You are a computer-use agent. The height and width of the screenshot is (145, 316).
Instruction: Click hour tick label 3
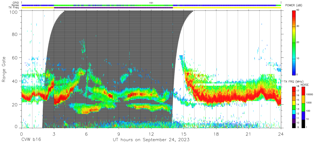coord(54,134)
